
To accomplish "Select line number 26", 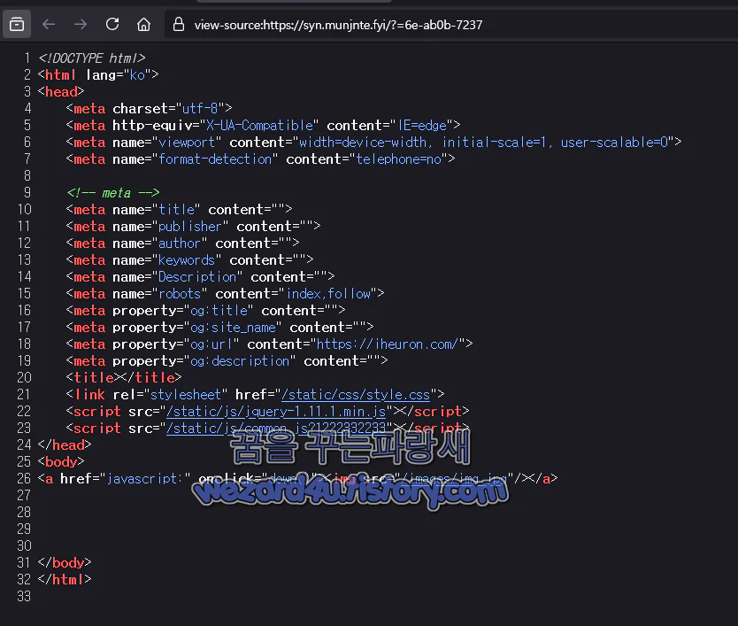I will [x=24, y=478].
